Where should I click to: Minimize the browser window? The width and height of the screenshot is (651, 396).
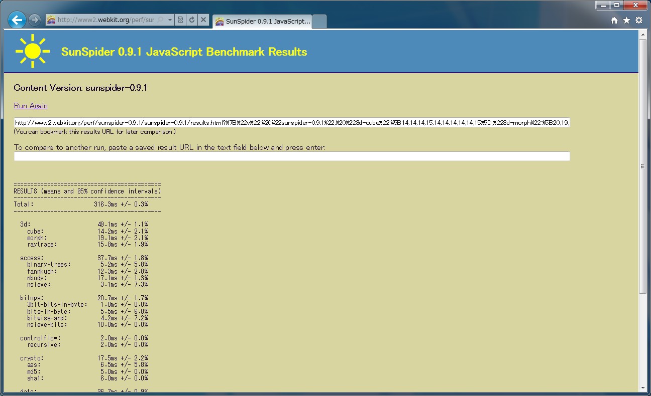click(603, 5)
